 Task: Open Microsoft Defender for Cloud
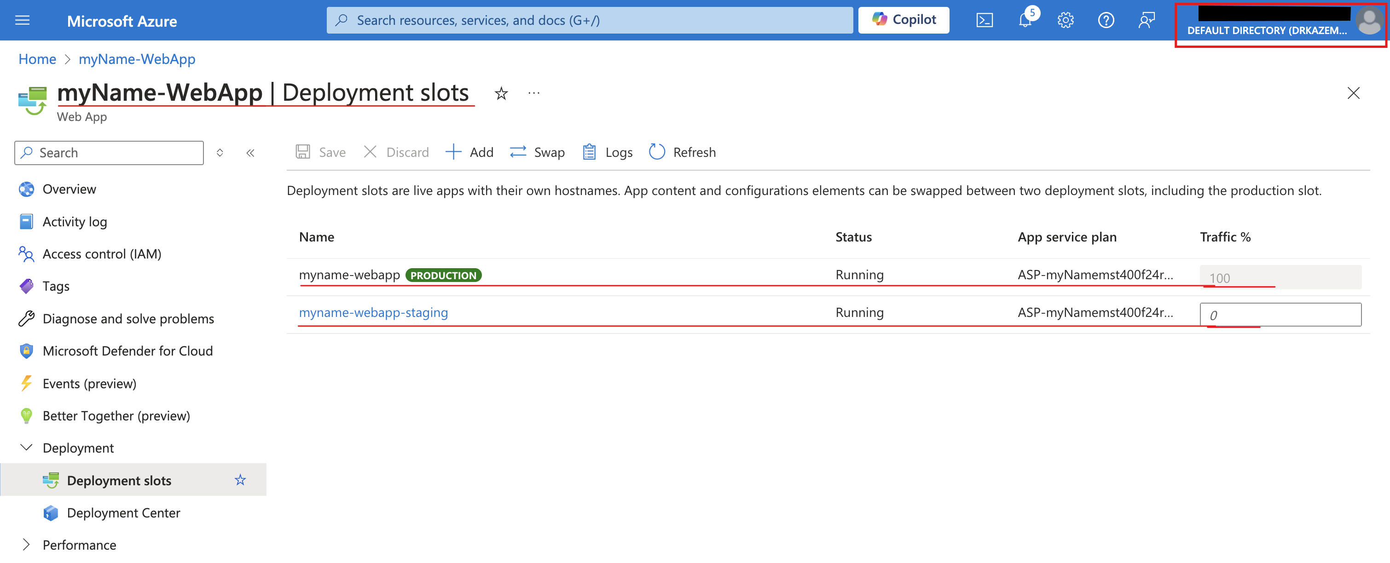coord(127,351)
